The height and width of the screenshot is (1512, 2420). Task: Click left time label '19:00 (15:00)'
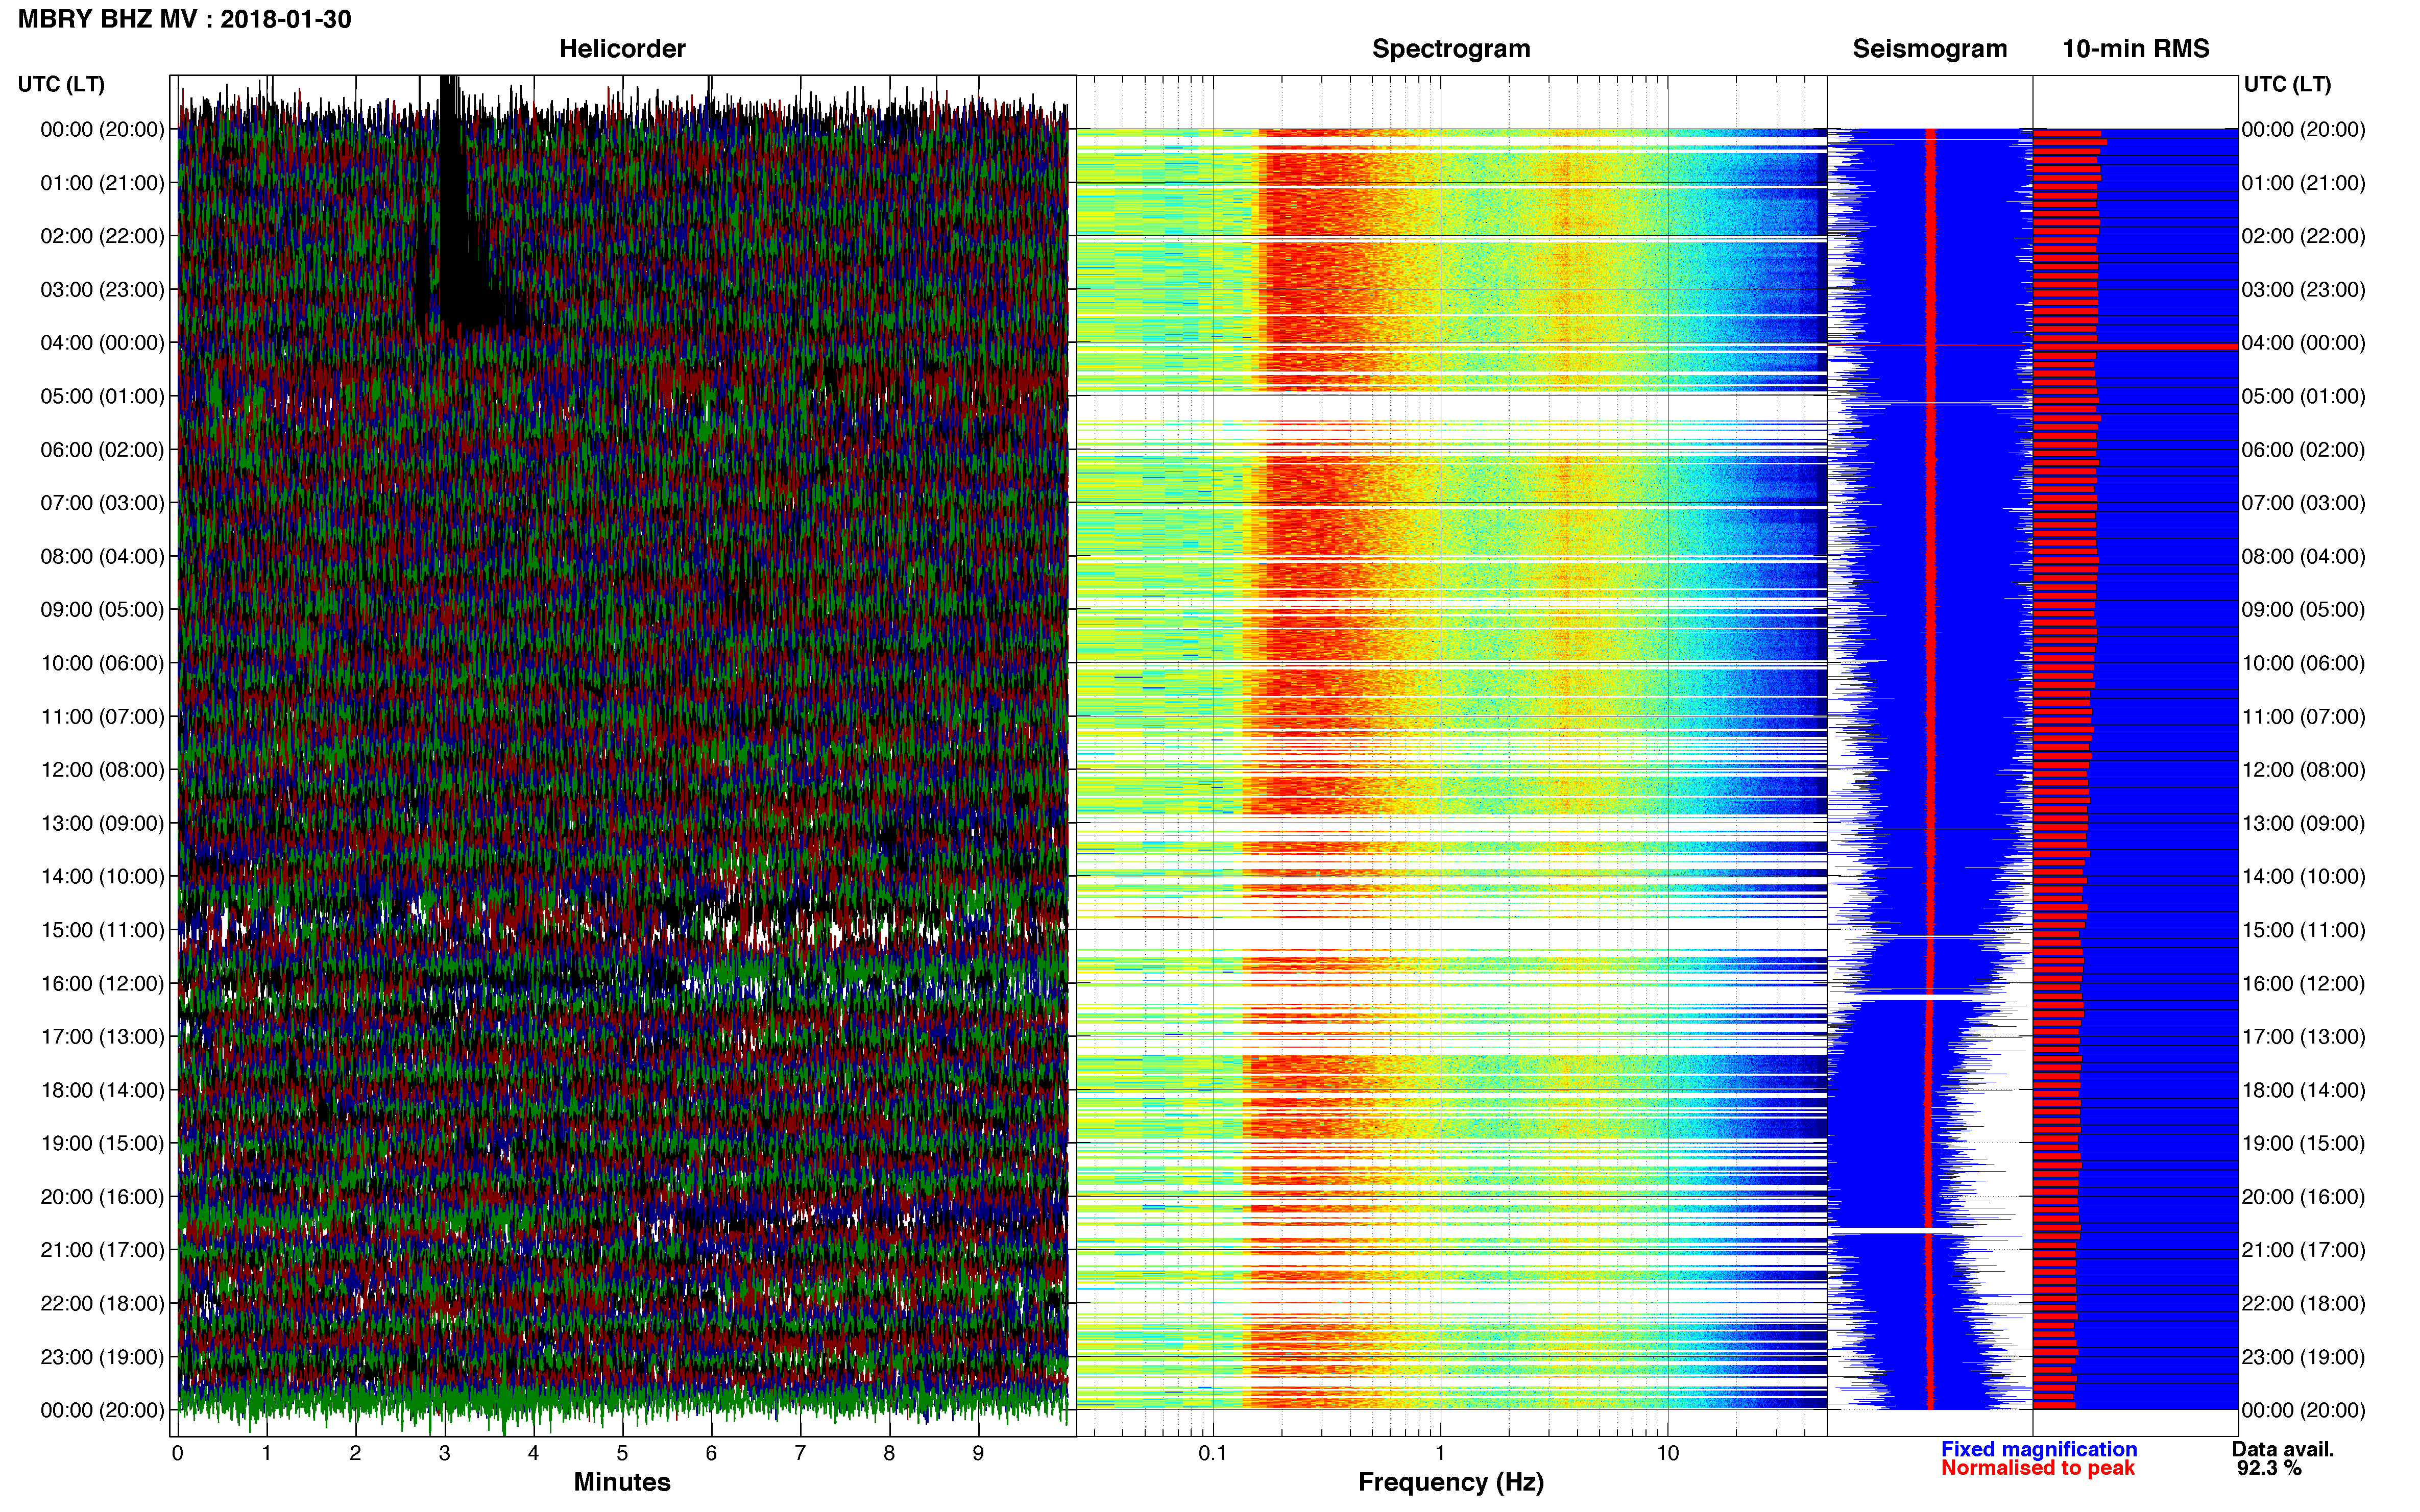coord(102,1143)
